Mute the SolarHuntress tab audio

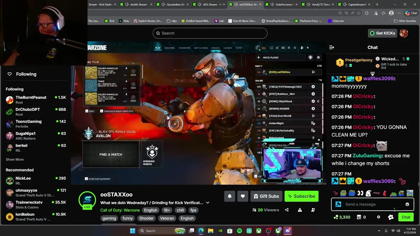272,5
